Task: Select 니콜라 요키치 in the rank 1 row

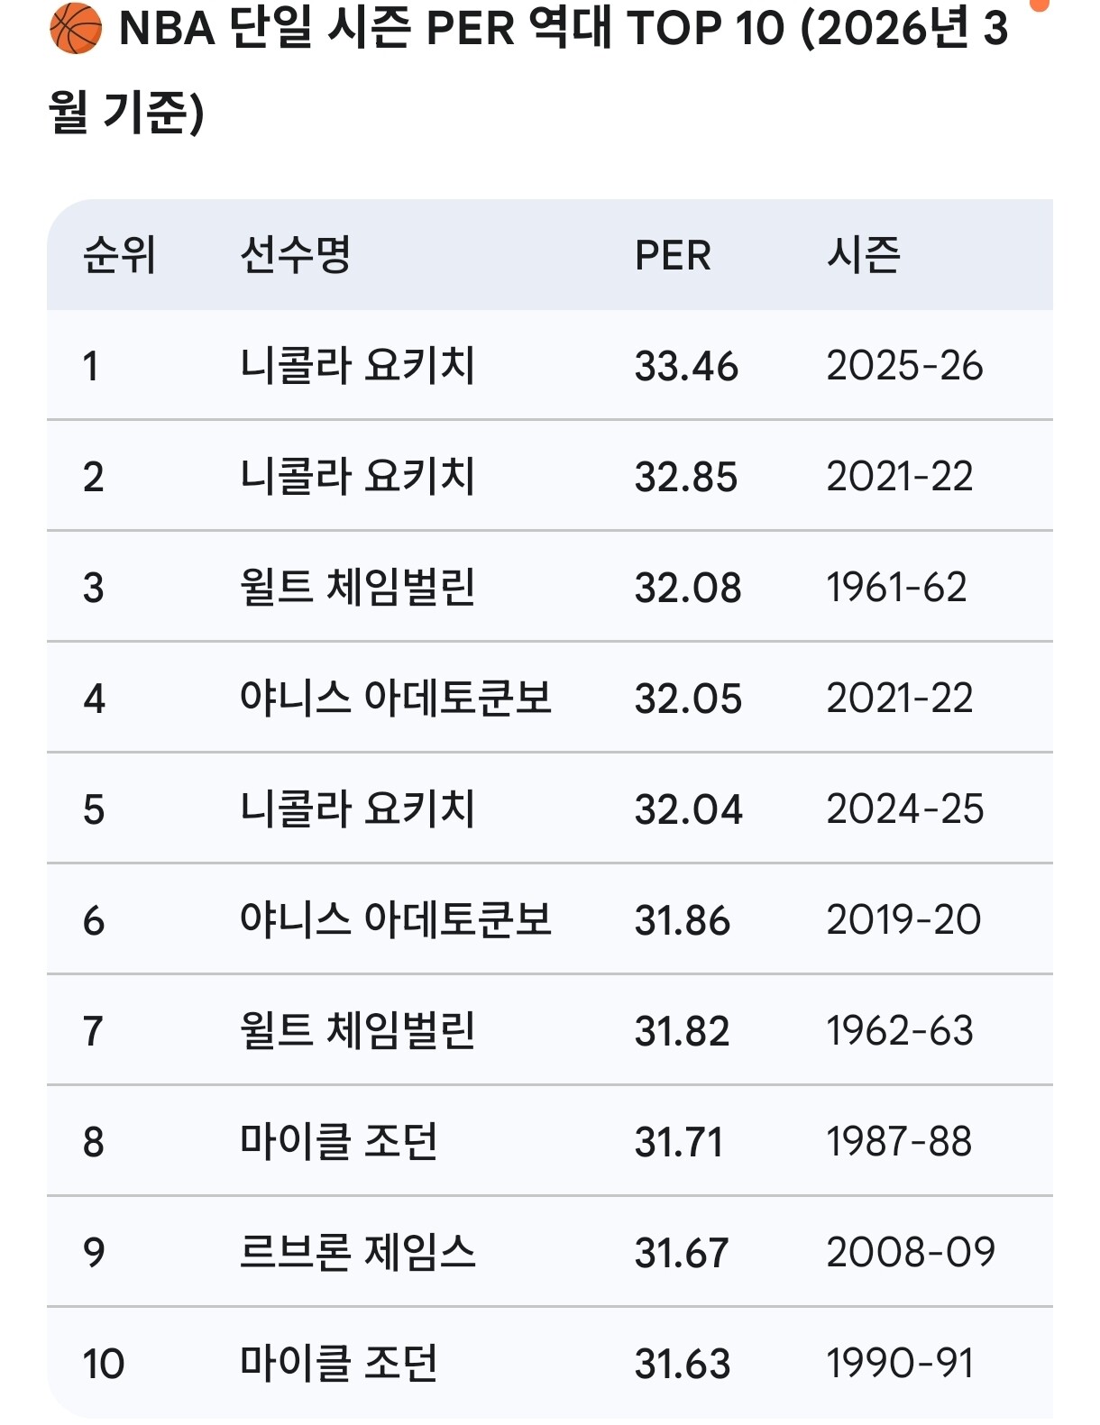Action: 357,366
